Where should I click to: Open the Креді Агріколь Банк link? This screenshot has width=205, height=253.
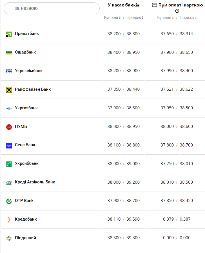(35, 182)
